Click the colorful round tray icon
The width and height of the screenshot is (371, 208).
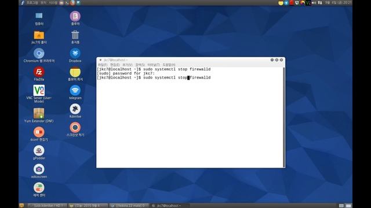(303, 3)
